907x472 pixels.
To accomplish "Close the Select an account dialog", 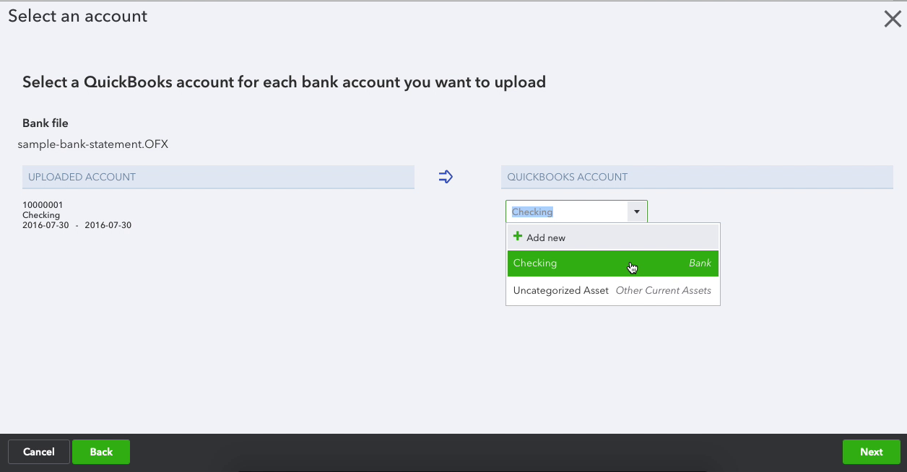I will pos(893,19).
